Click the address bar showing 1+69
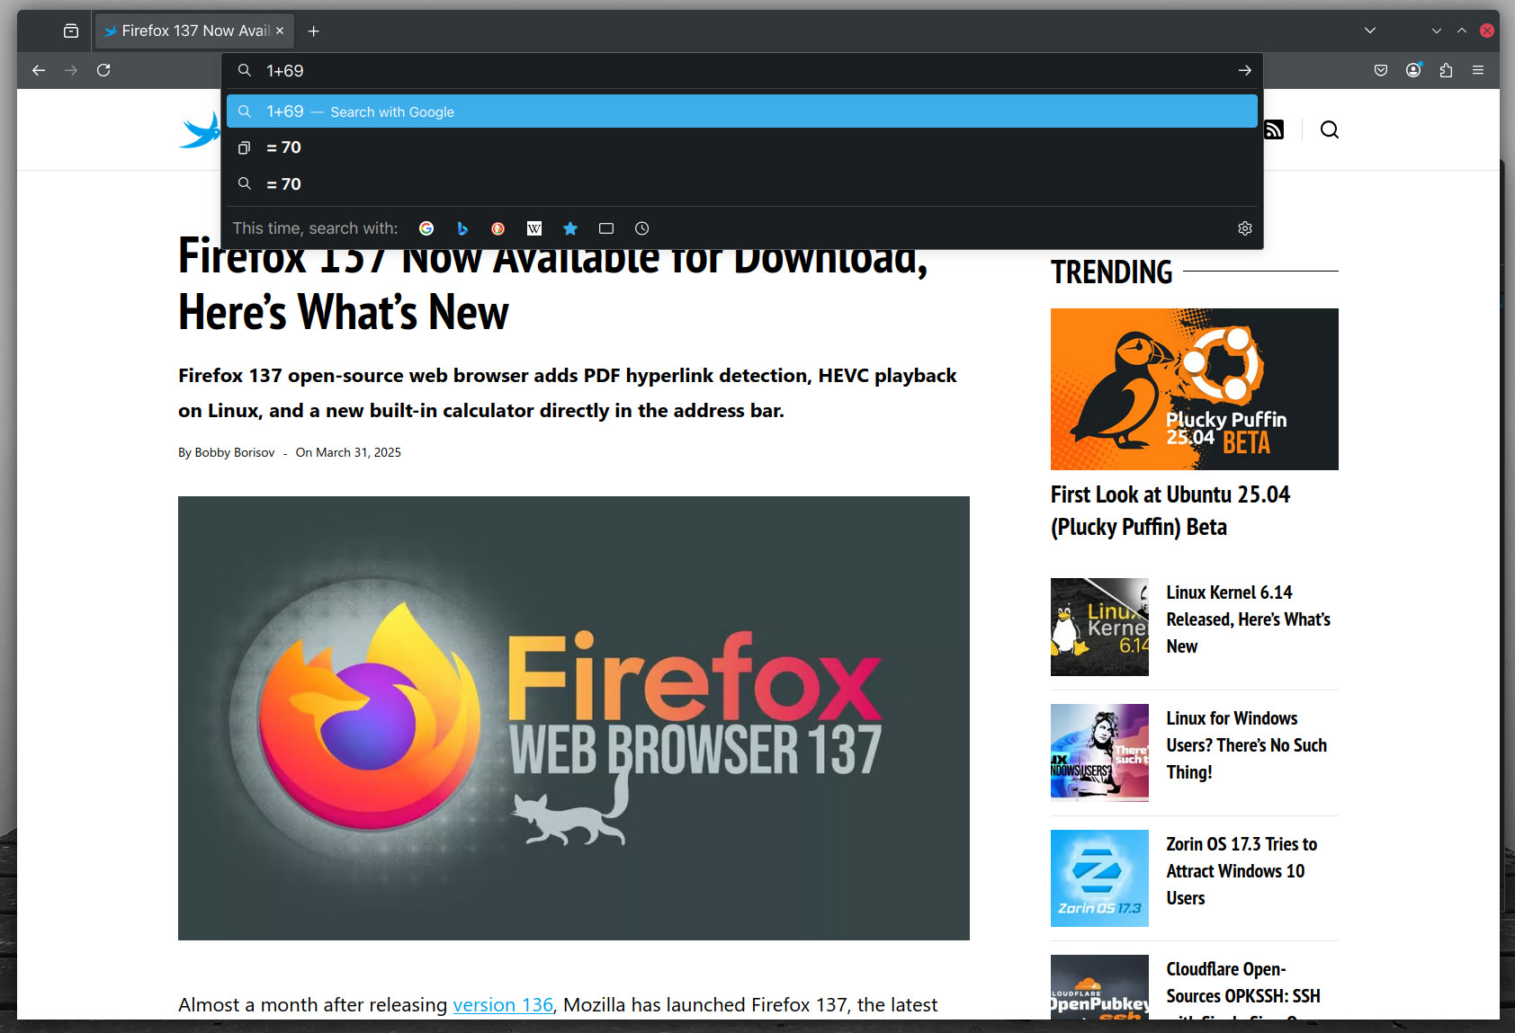 click(742, 70)
